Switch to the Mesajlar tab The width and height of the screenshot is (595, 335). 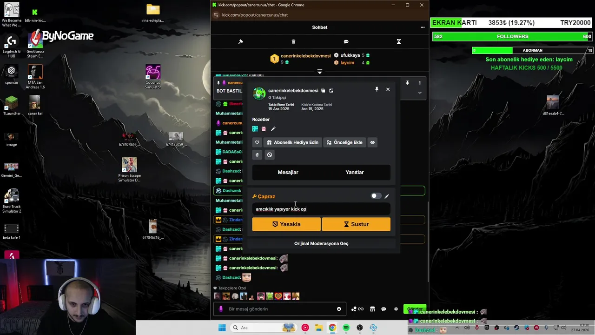[288, 172]
